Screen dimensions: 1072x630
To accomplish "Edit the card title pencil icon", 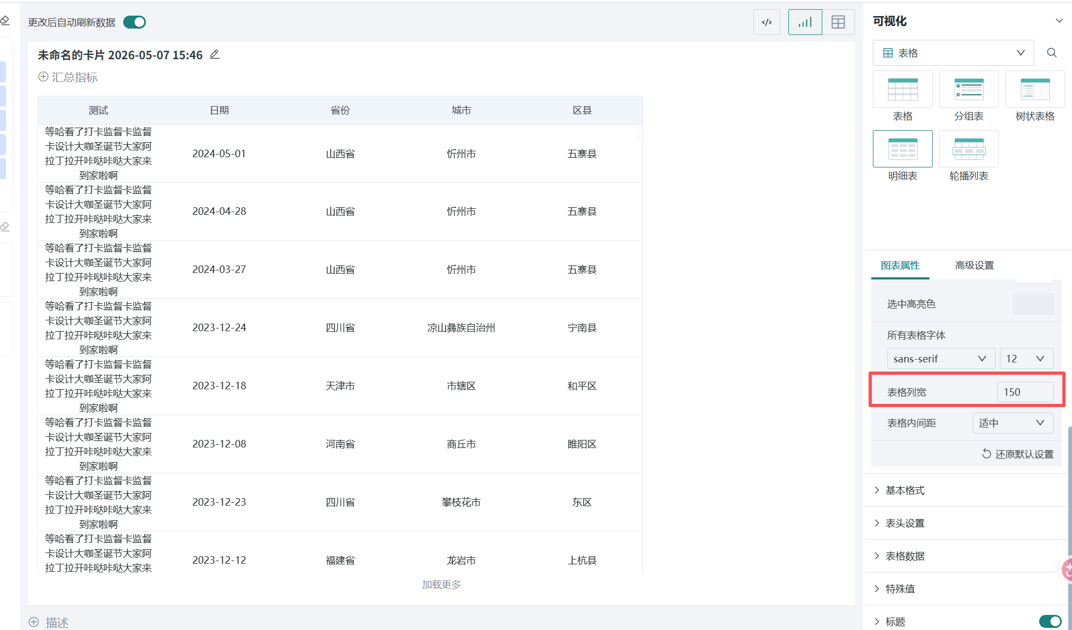I will pos(215,54).
